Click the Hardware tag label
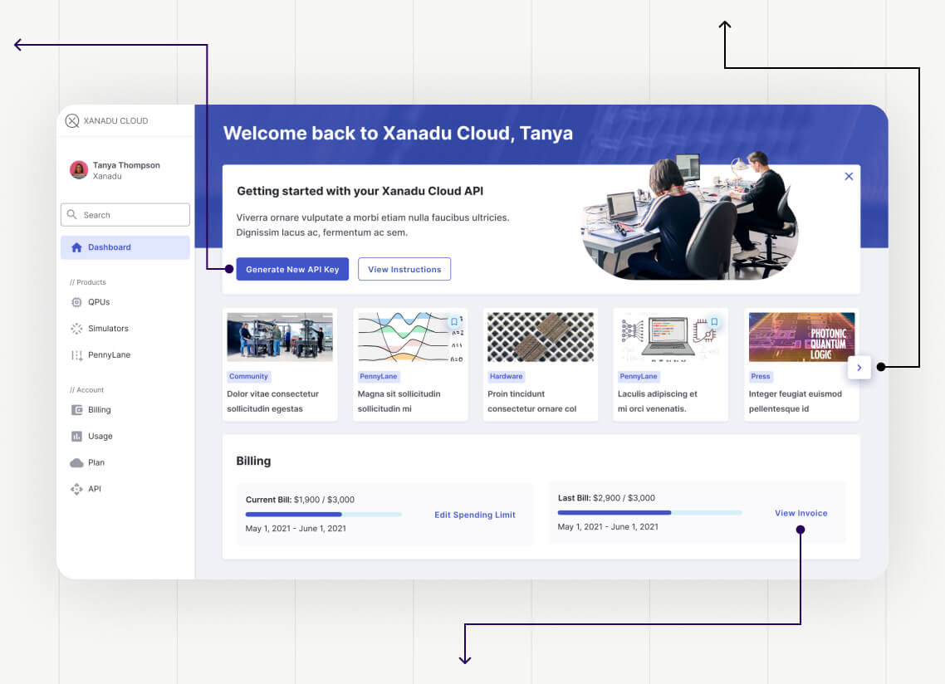Image resolution: width=945 pixels, height=684 pixels. pos(507,377)
